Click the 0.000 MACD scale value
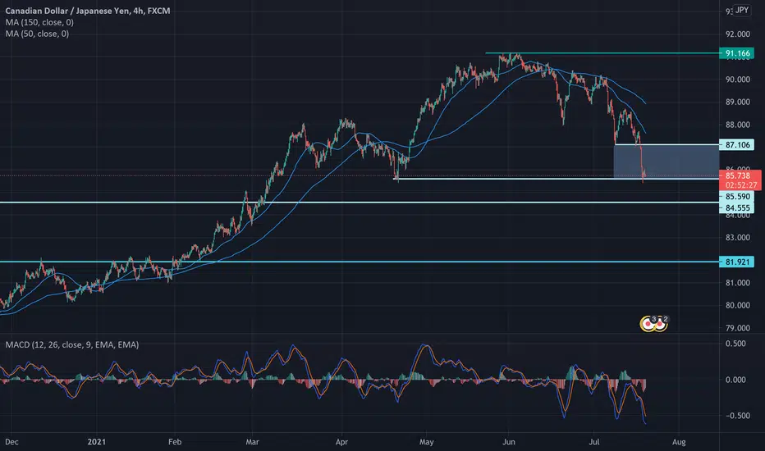Image resolution: width=765 pixels, height=451 pixels. tap(735, 380)
